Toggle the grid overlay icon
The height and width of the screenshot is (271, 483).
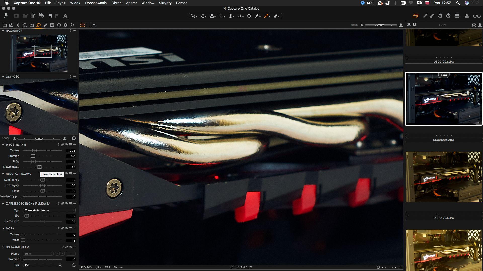pos(457,16)
